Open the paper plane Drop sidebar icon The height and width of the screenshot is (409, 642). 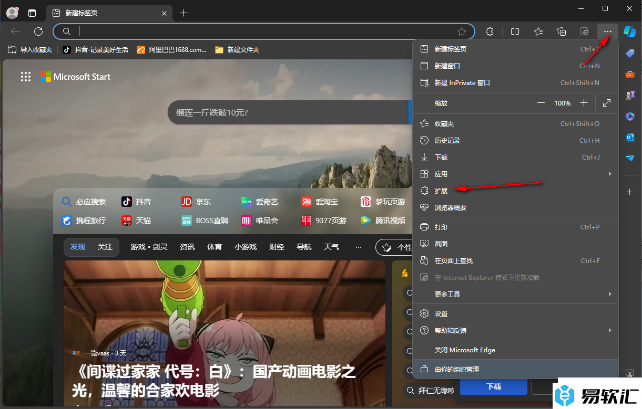630,158
